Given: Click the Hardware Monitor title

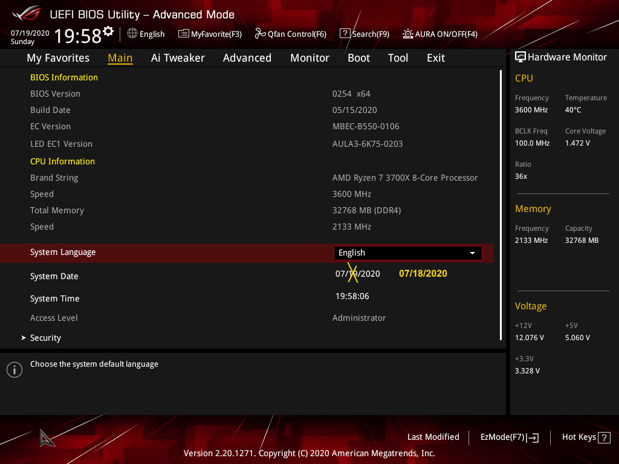Looking at the screenshot, I should (x=567, y=57).
